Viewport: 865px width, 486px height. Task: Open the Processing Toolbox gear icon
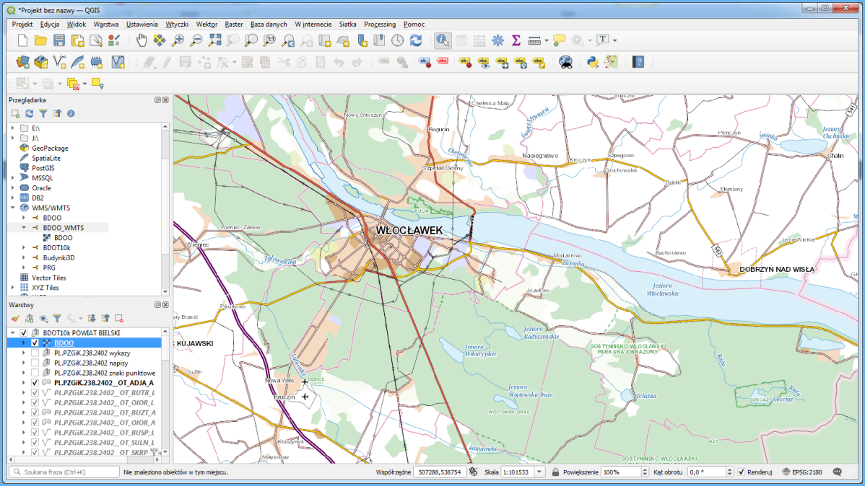497,40
